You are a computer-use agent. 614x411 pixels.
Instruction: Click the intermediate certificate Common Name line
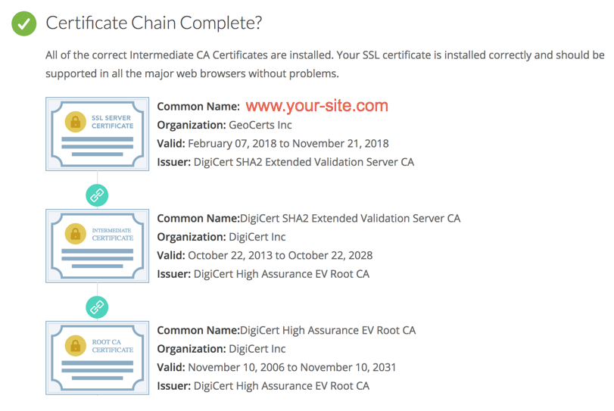point(308,218)
